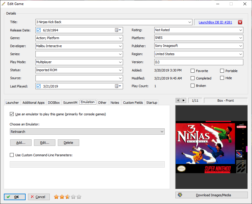
Task: Set rating to two stars
Action: [62, 197]
